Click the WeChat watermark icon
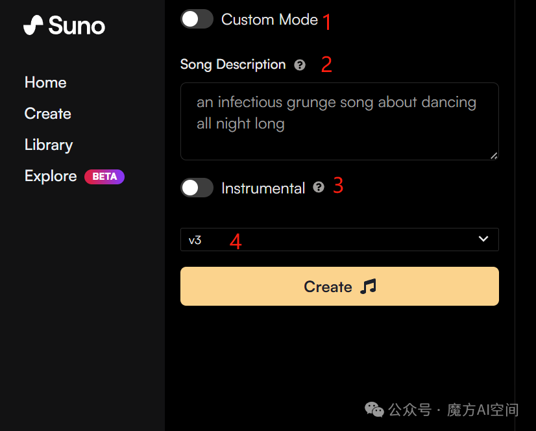Image resolution: width=536 pixels, height=431 pixels. point(374,410)
